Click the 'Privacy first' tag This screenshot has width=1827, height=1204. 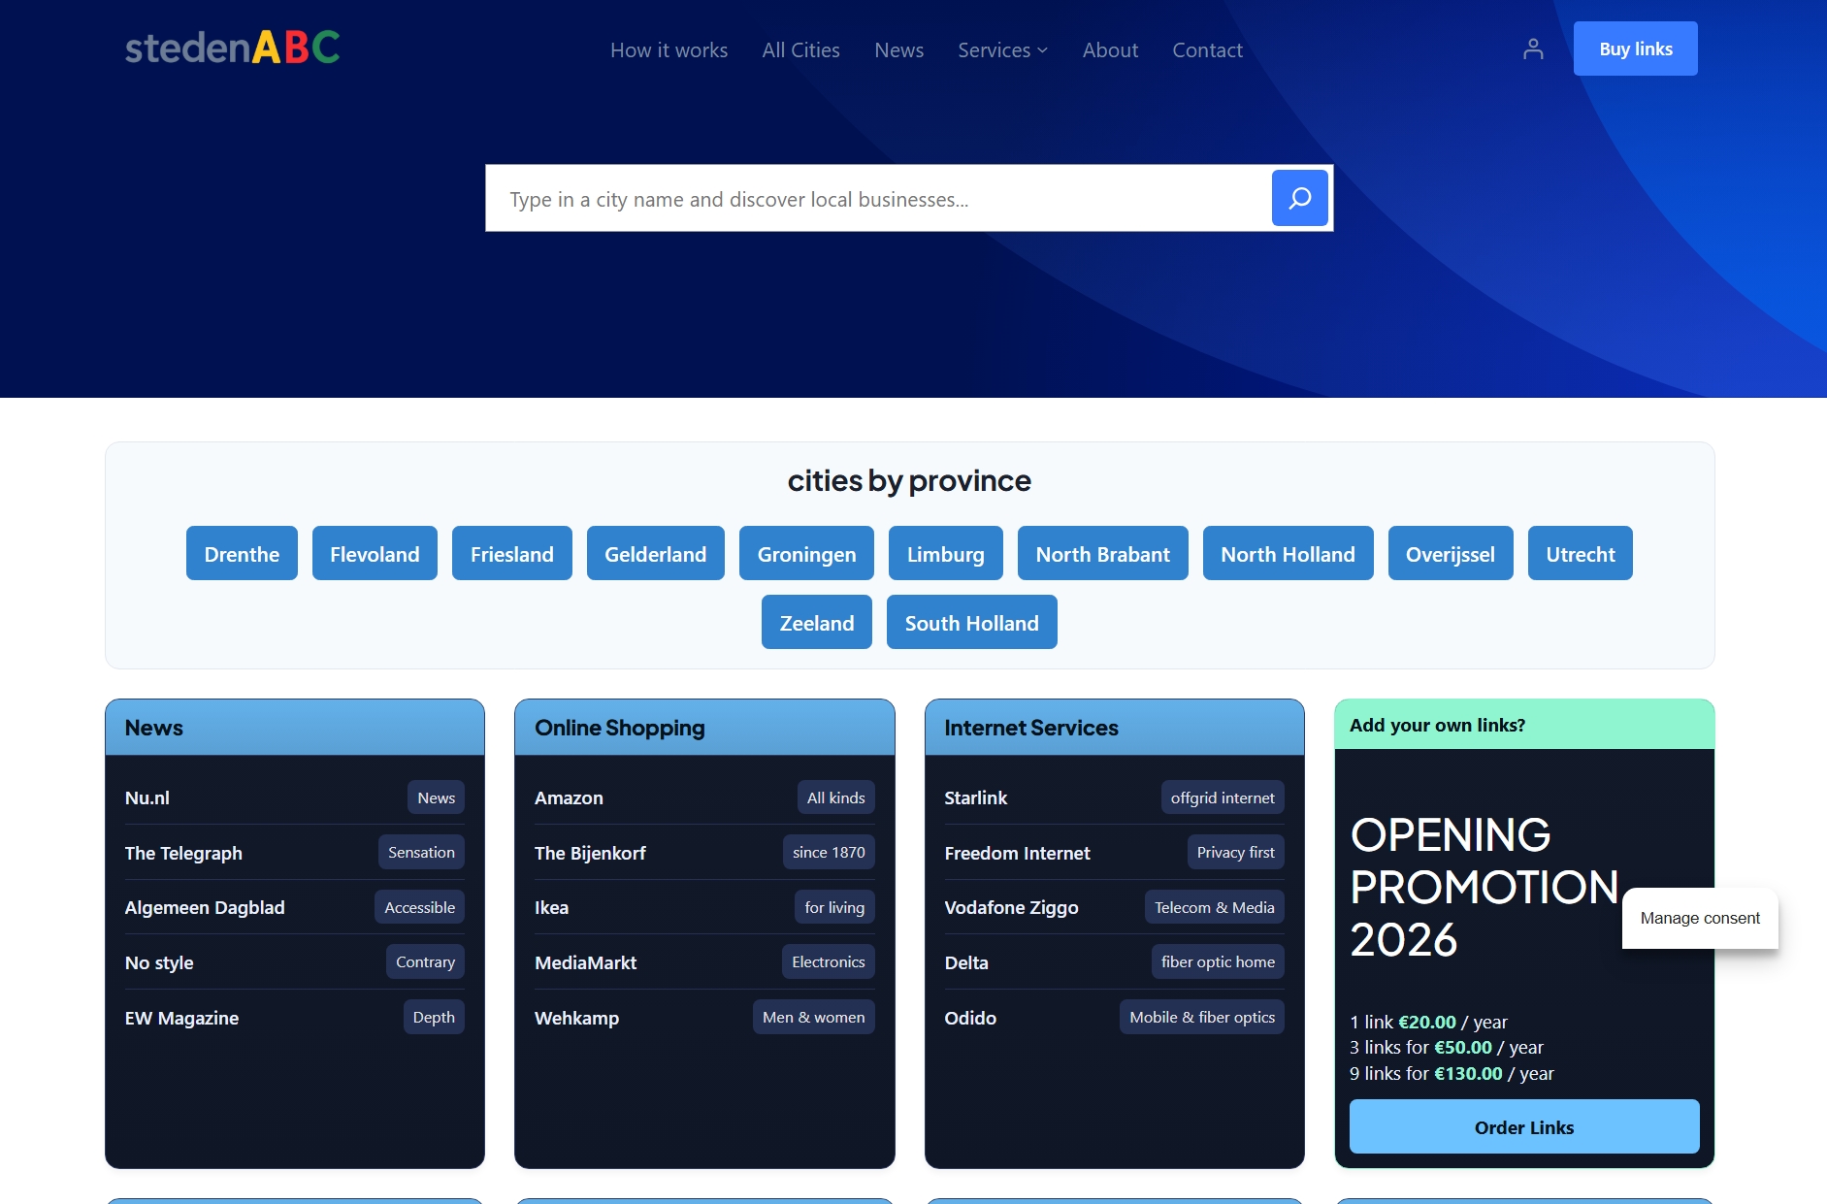tap(1235, 852)
